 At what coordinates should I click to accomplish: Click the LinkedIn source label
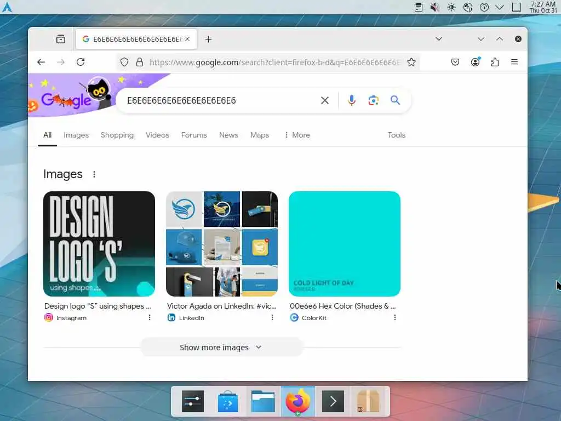(191, 318)
